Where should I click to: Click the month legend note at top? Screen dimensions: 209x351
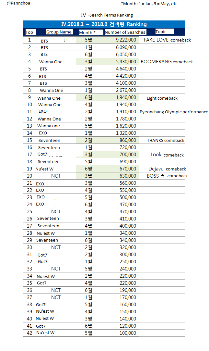coord(149,4)
